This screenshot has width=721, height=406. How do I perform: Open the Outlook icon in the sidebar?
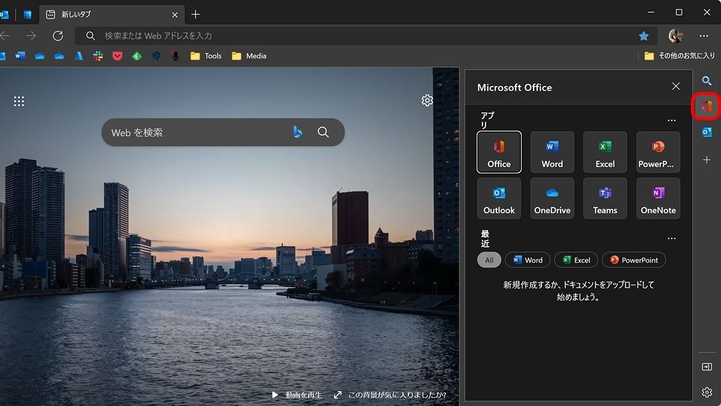[x=707, y=132]
